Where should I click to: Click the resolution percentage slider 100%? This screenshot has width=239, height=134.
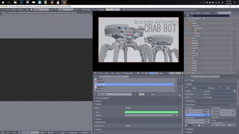[x=197, y=115]
